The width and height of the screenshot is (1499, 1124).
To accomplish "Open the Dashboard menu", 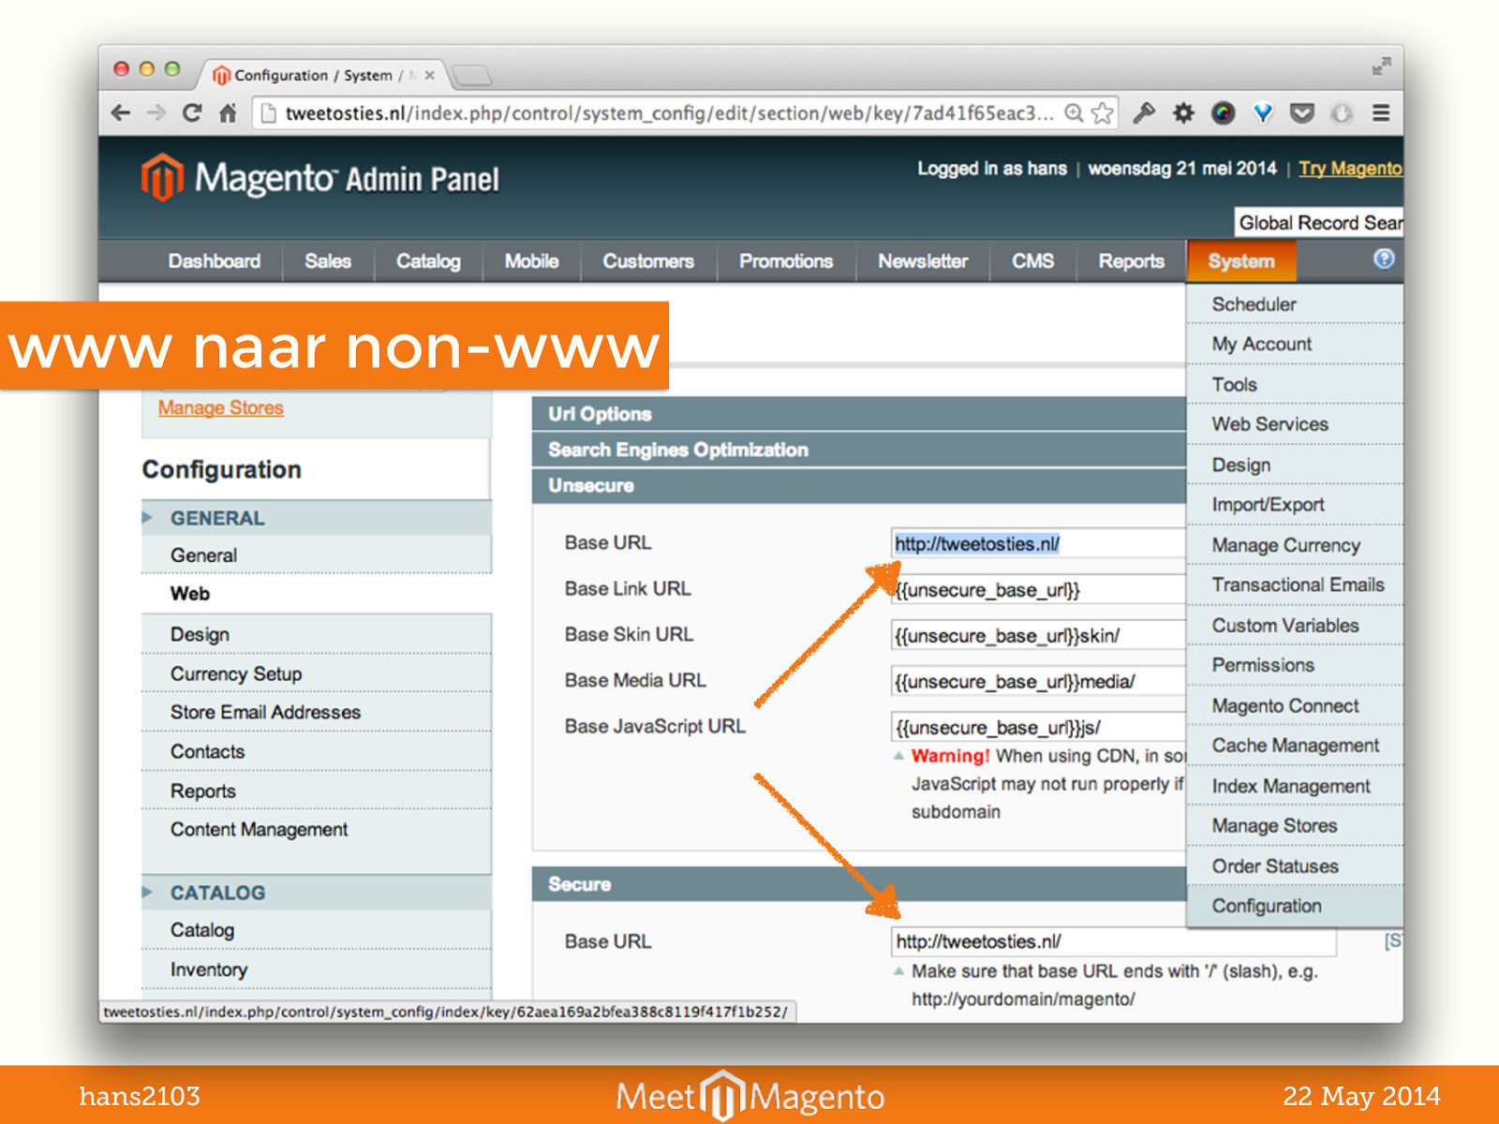I will point(215,261).
